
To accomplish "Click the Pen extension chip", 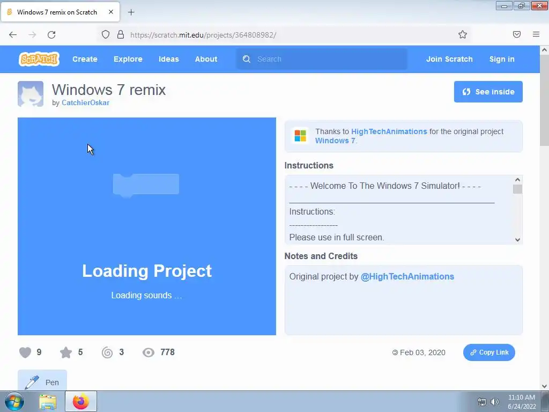I will (42, 381).
